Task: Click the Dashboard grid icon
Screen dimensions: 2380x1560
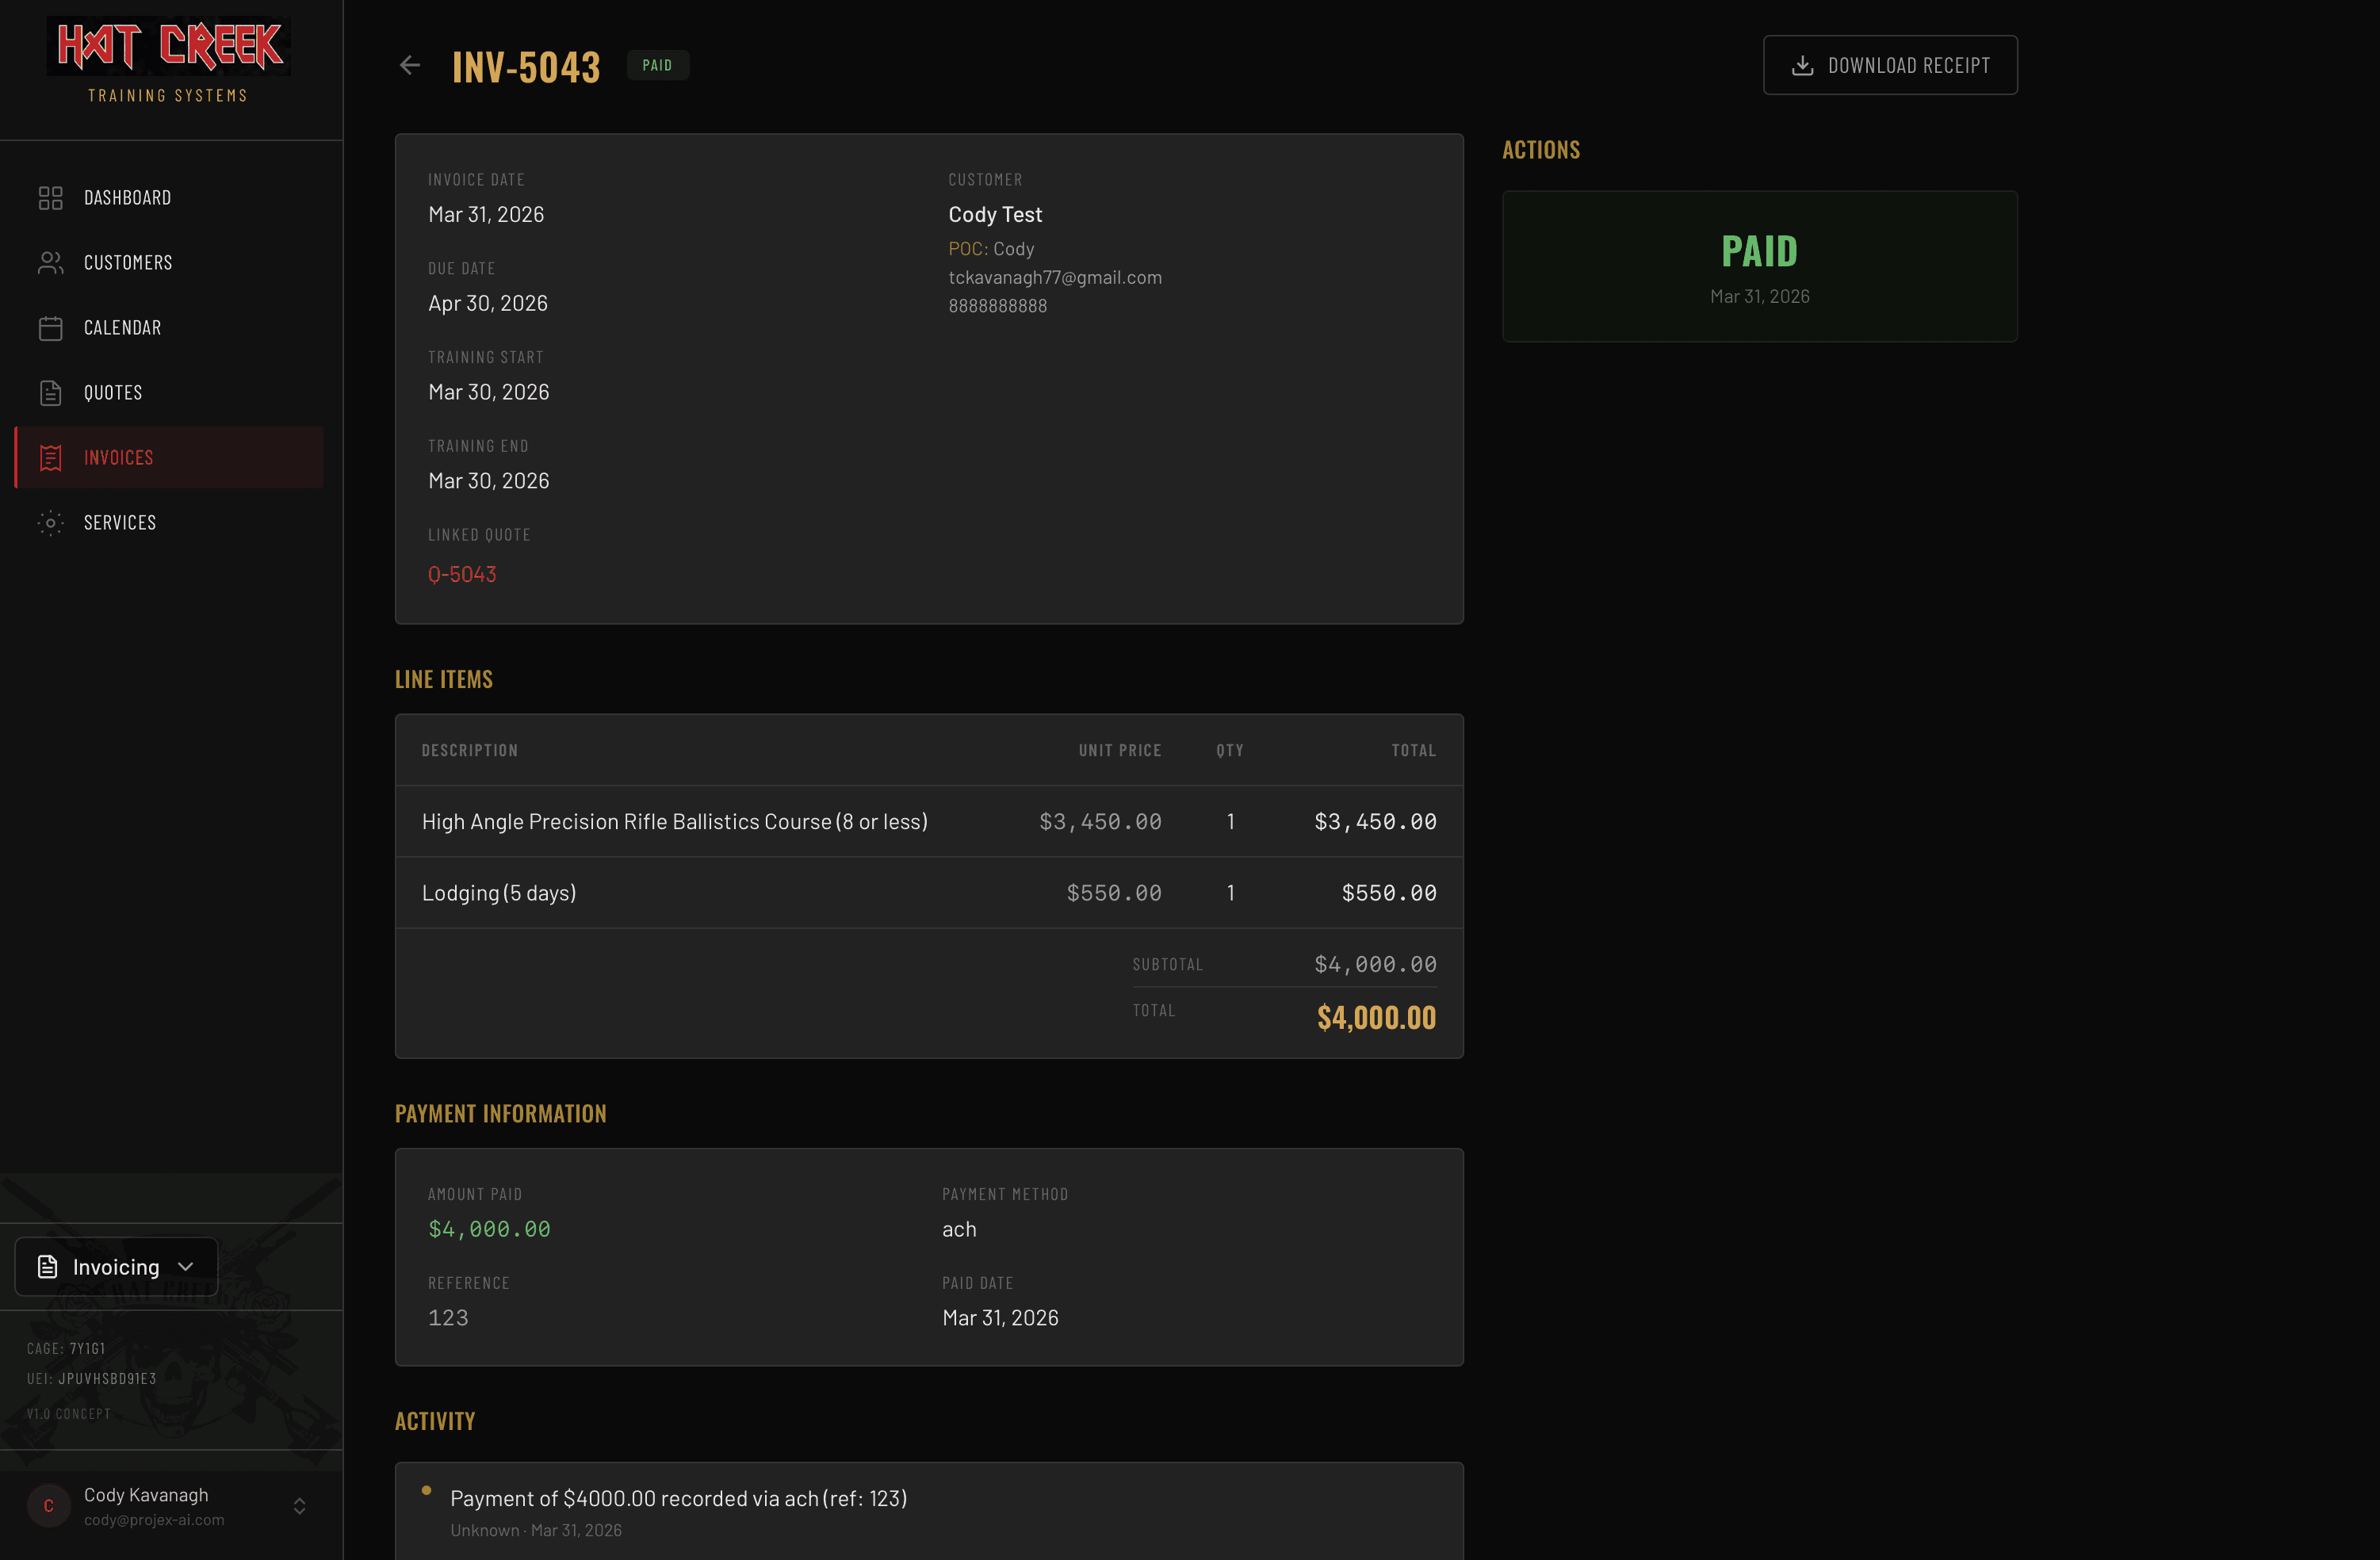Action: (50, 198)
